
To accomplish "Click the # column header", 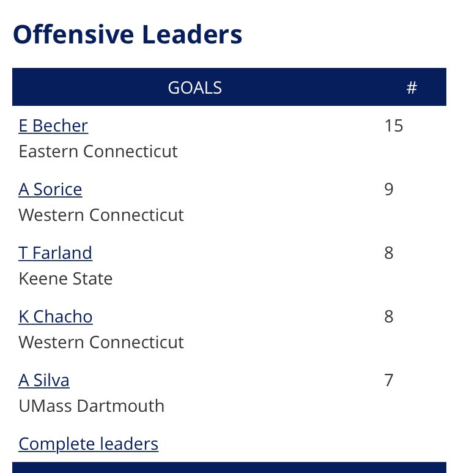I will [x=412, y=88].
